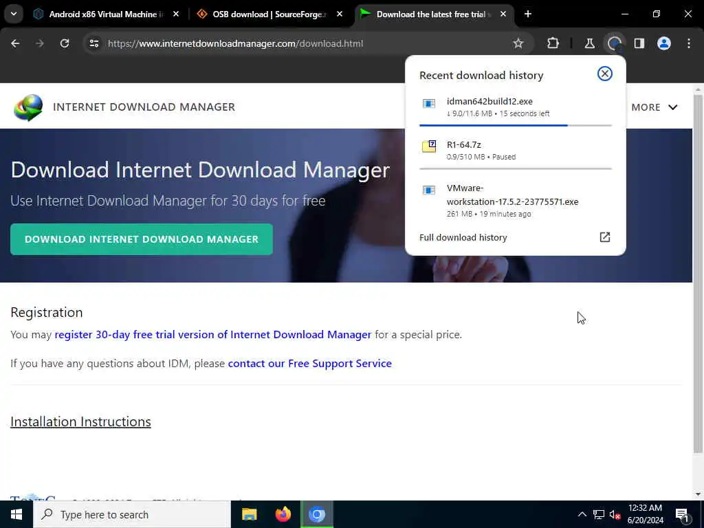
Task: Launch Firefox from the taskbar
Action: click(283, 514)
